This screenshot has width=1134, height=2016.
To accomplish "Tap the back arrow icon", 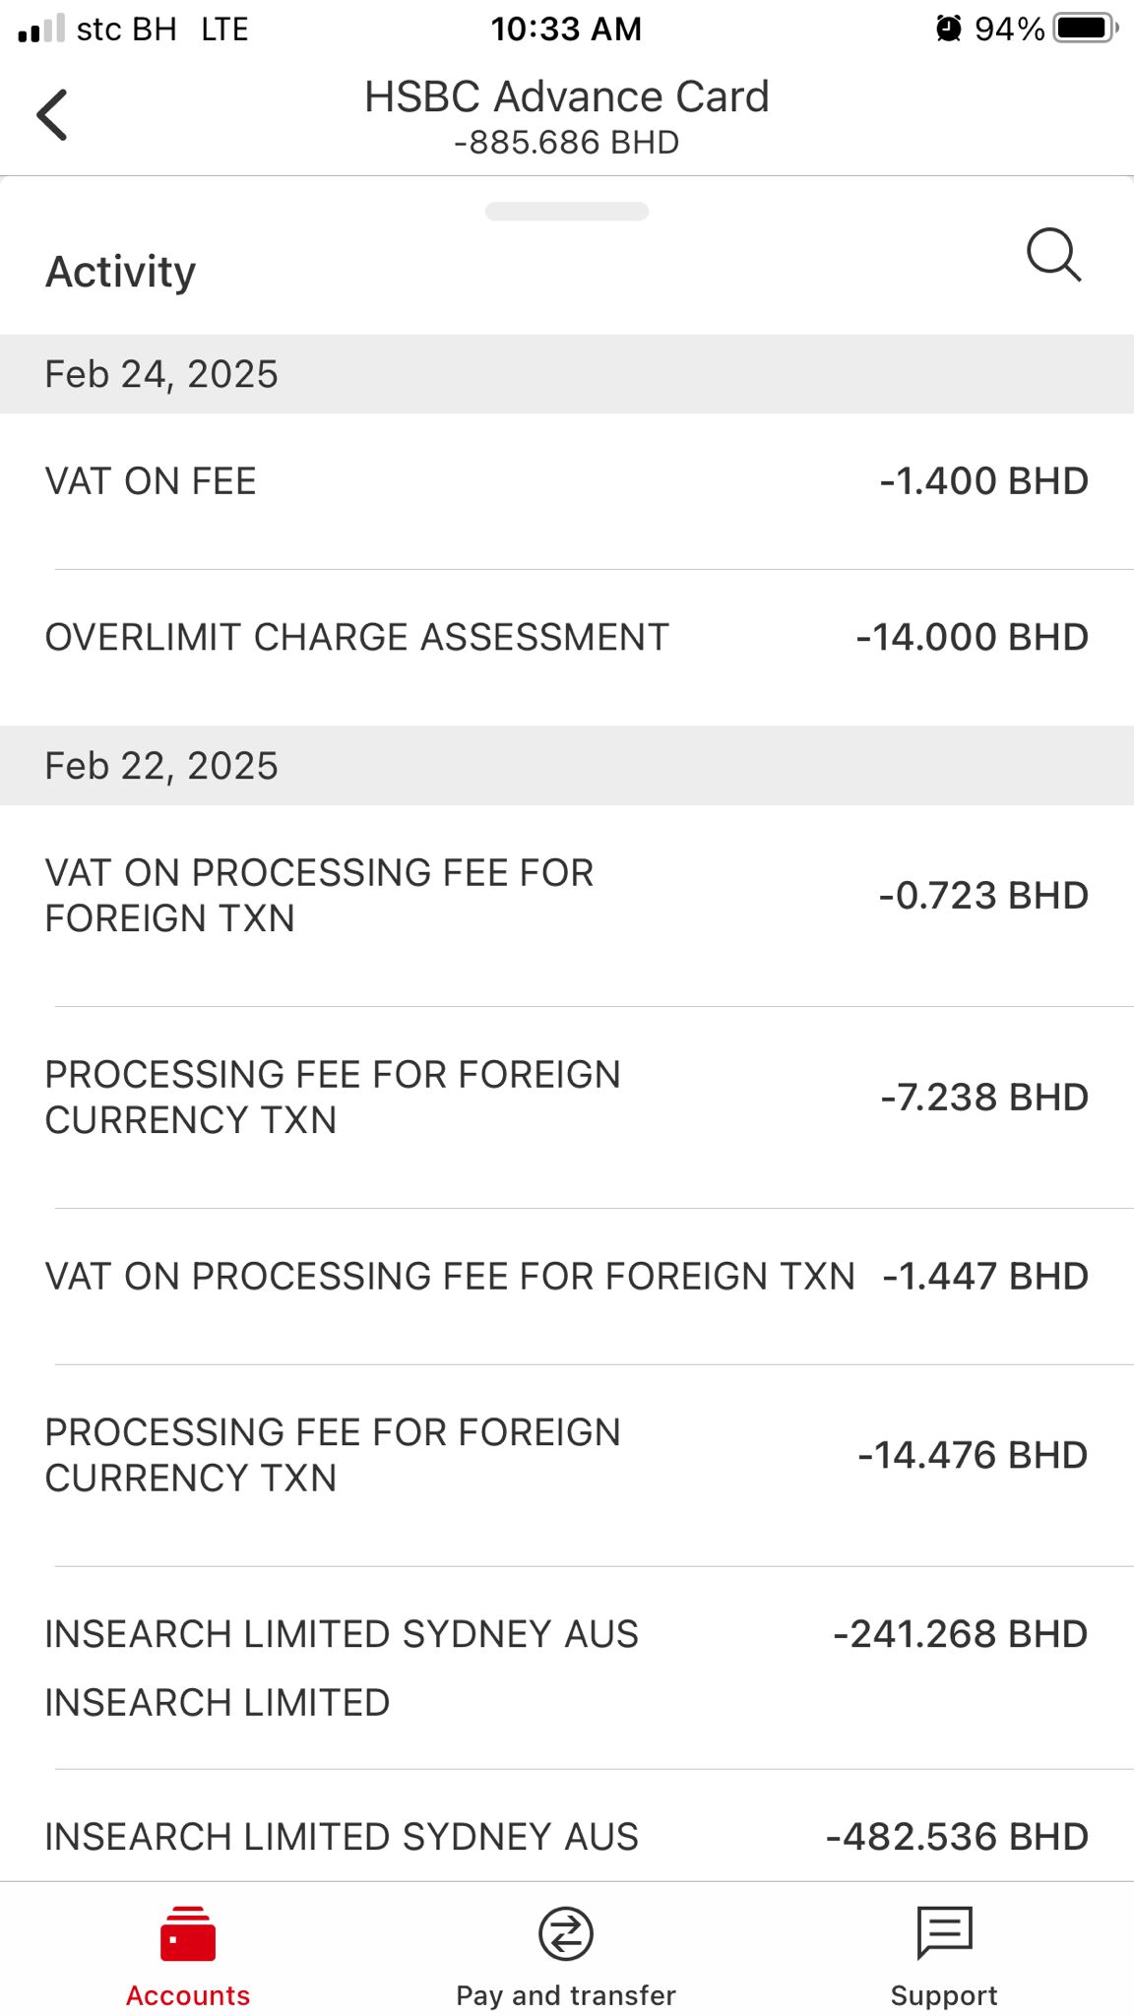I will pyautogui.click(x=52, y=115).
